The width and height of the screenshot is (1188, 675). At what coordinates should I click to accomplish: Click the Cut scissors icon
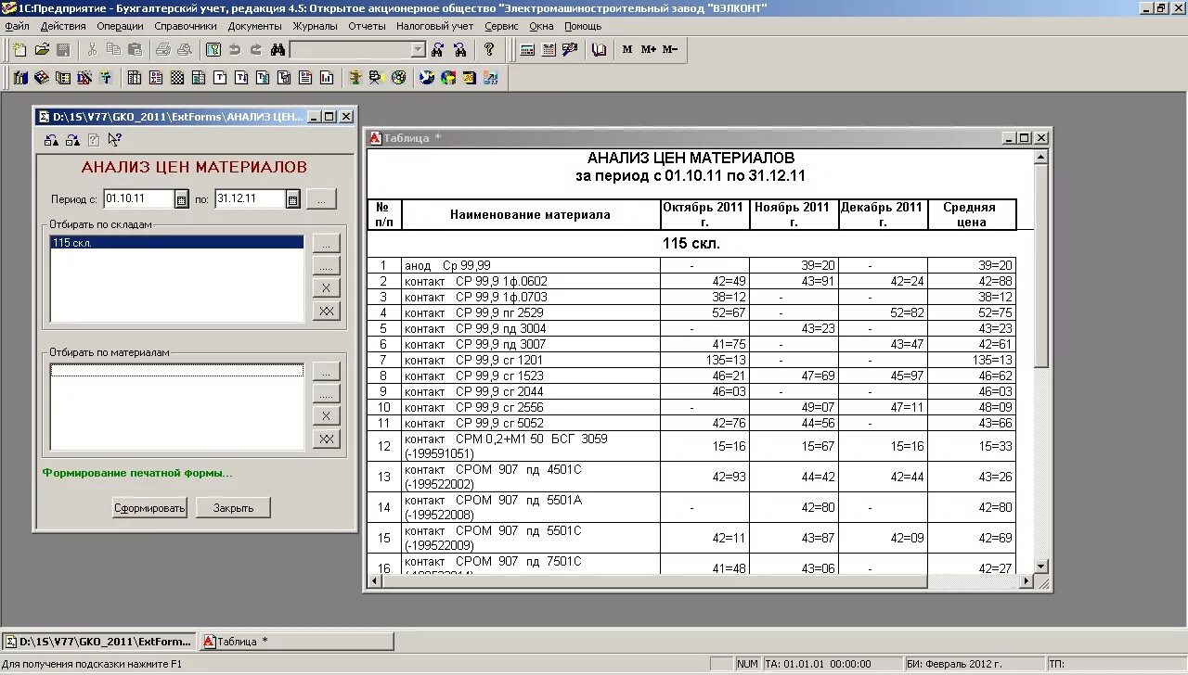tap(92, 49)
